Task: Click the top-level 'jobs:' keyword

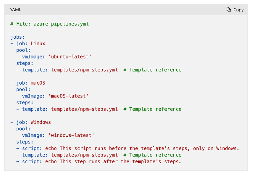Action: [x=18, y=37]
